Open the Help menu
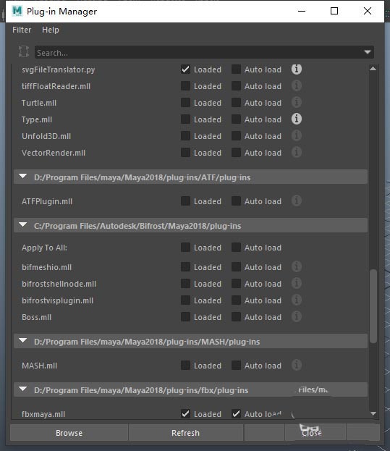The width and height of the screenshot is (390, 451). [51, 30]
